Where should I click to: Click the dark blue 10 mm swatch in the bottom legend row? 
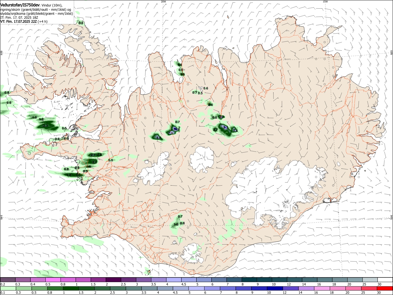click(x=274, y=289)
